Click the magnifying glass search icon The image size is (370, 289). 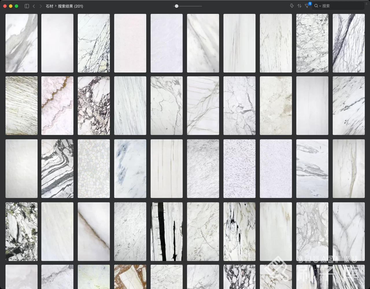click(316, 6)
